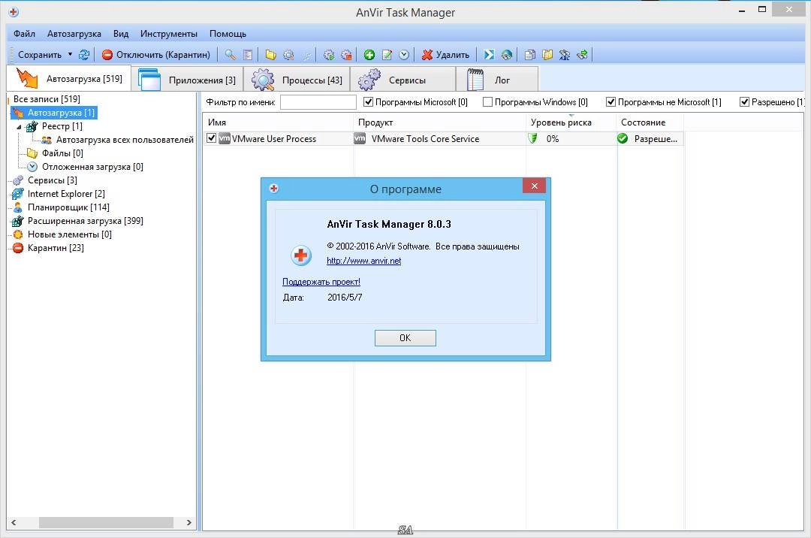The image size is (811, 538).
Task: Select Файлы [0] in the tree
Action: (x=62, y=153)
